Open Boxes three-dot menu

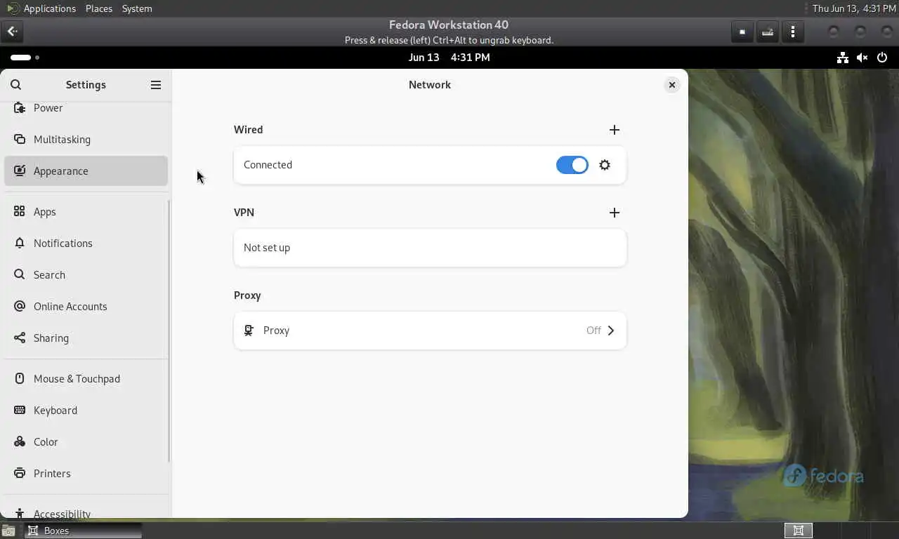pos(793,32)
